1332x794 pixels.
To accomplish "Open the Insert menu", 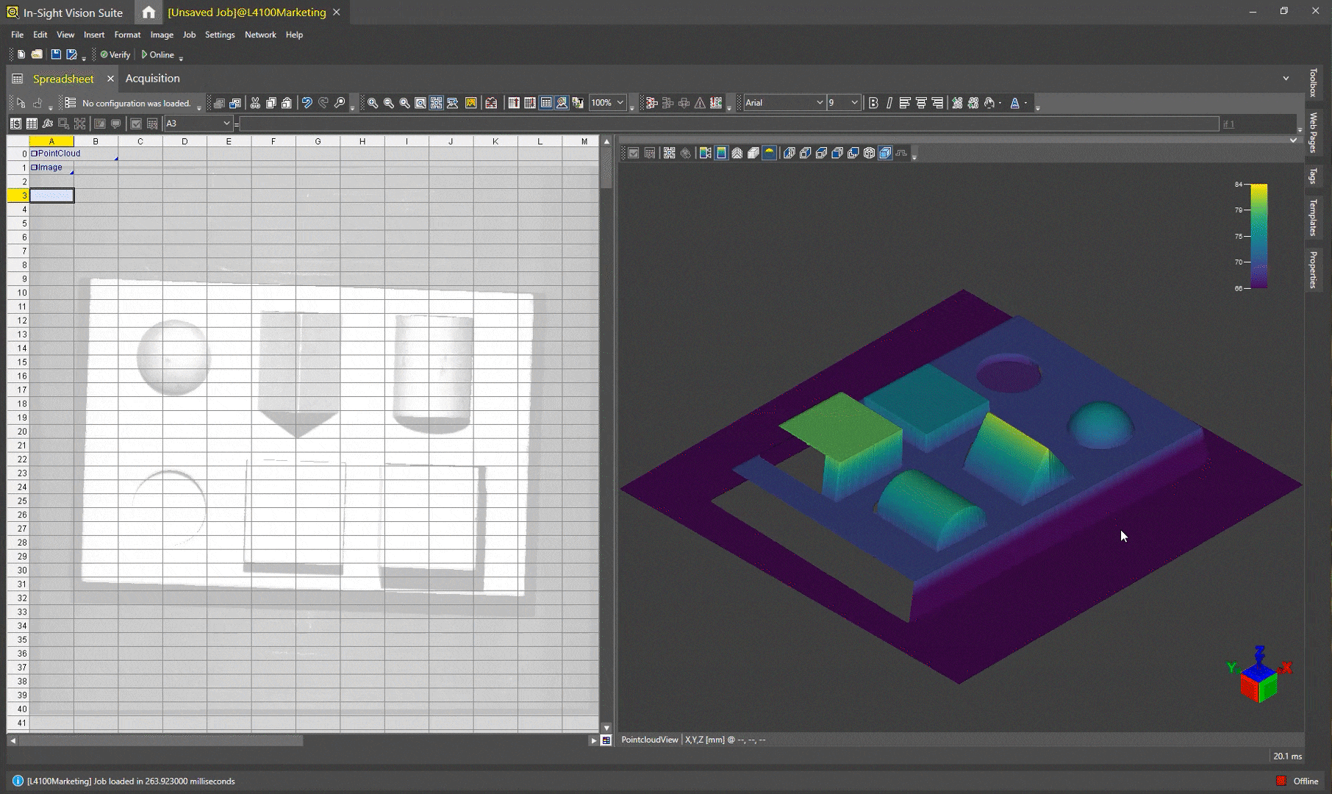I will [94, 35].
